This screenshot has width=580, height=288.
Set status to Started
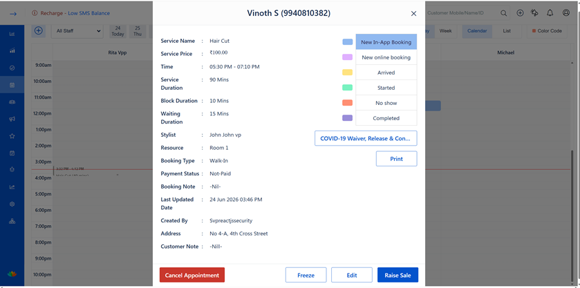[386, 88]
